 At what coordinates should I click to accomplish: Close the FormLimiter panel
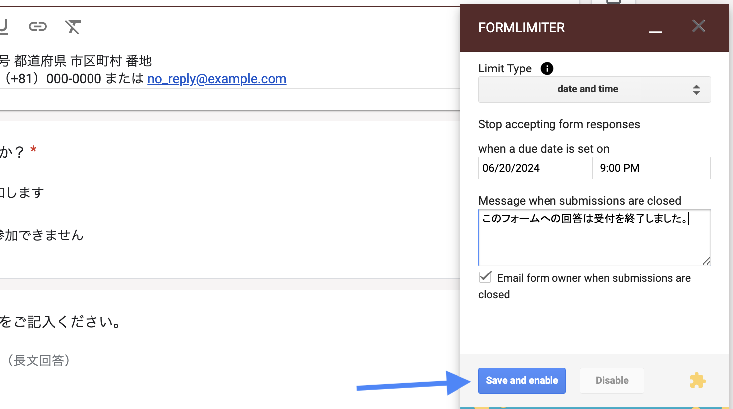(698, 26)
